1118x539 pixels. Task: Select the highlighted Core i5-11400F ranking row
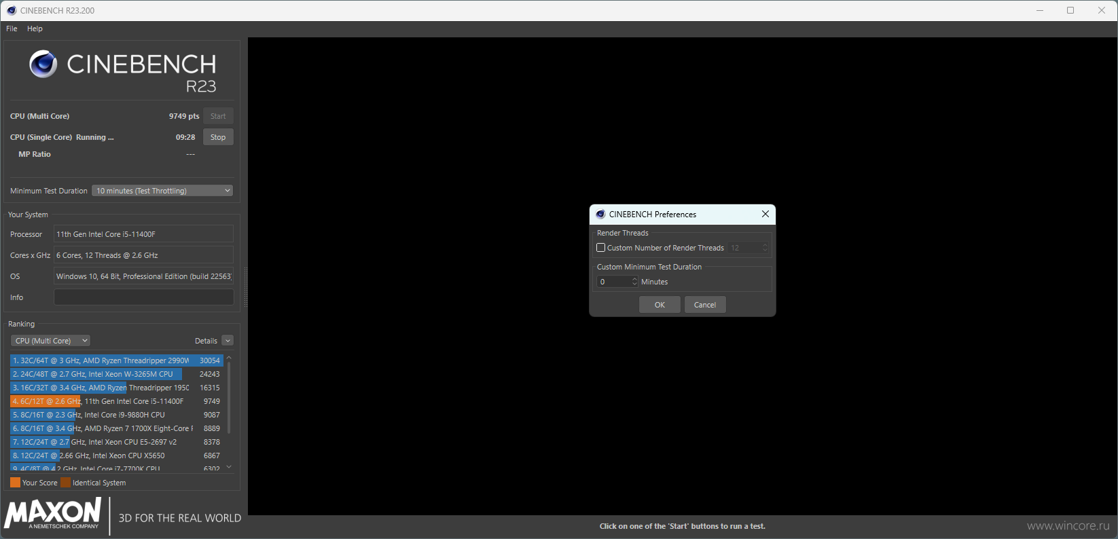coord(116,401)
